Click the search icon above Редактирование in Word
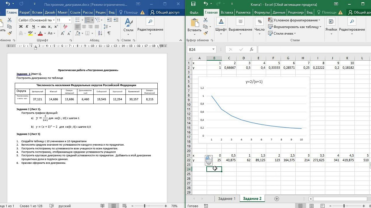Screen dimensions: 371x208 coord(150,21)
